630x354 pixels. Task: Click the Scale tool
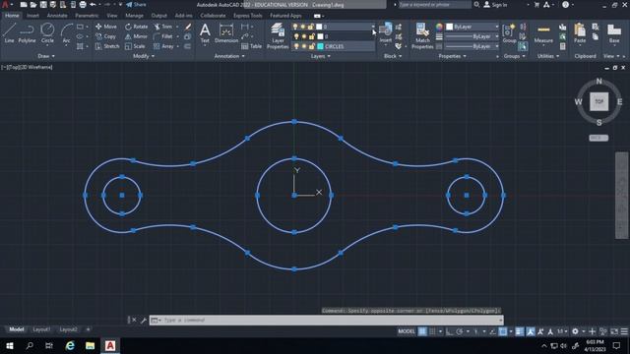[x=135, y=46]
